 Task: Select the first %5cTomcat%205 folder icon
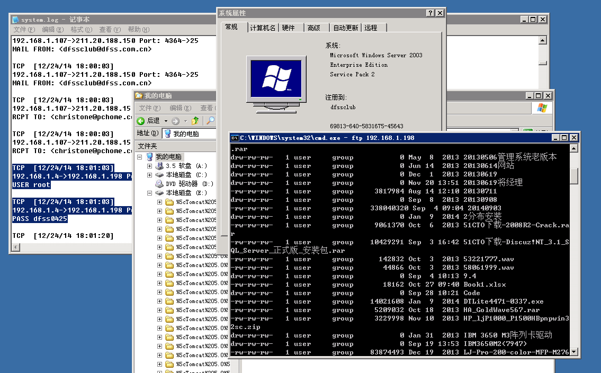coord(169,202)
